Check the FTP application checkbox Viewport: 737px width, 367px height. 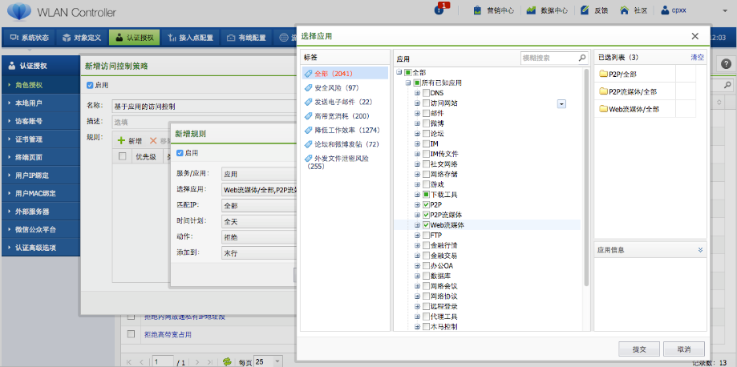tap(426, 235)
